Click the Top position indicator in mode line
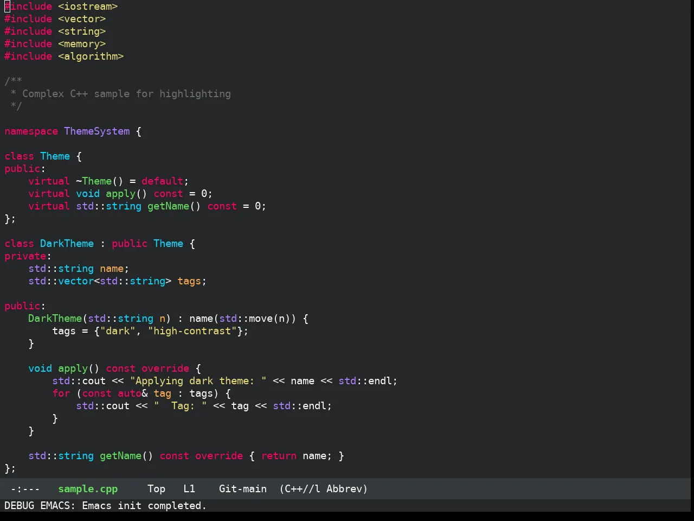The width and height of the screenshot is (694, 521). [156, 489]
